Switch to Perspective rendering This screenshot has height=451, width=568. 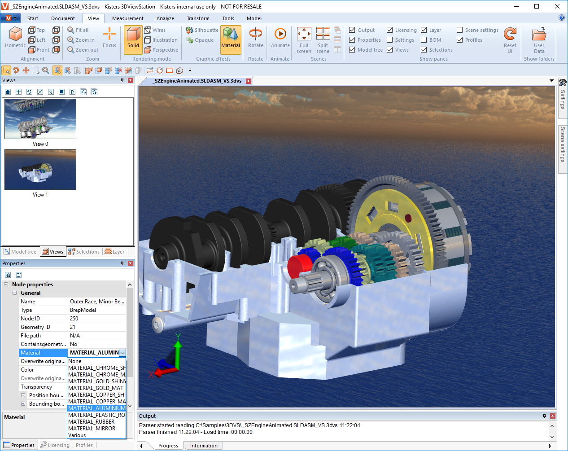161,50
